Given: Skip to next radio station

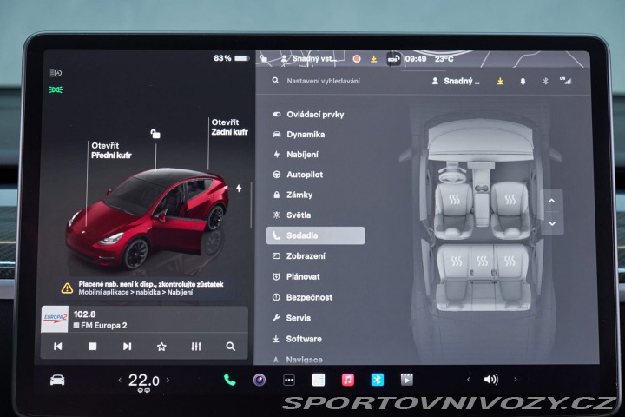Looking at the screenshot, I should 127,347.
